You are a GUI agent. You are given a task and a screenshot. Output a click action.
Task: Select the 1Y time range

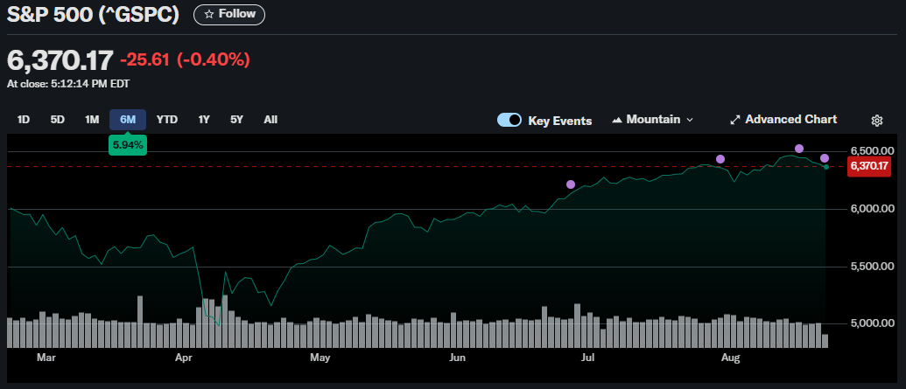[204, 120]
